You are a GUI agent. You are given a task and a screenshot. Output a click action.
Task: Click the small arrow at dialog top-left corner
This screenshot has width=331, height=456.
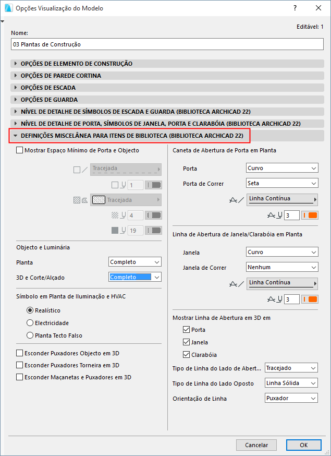tap(3, 21)
